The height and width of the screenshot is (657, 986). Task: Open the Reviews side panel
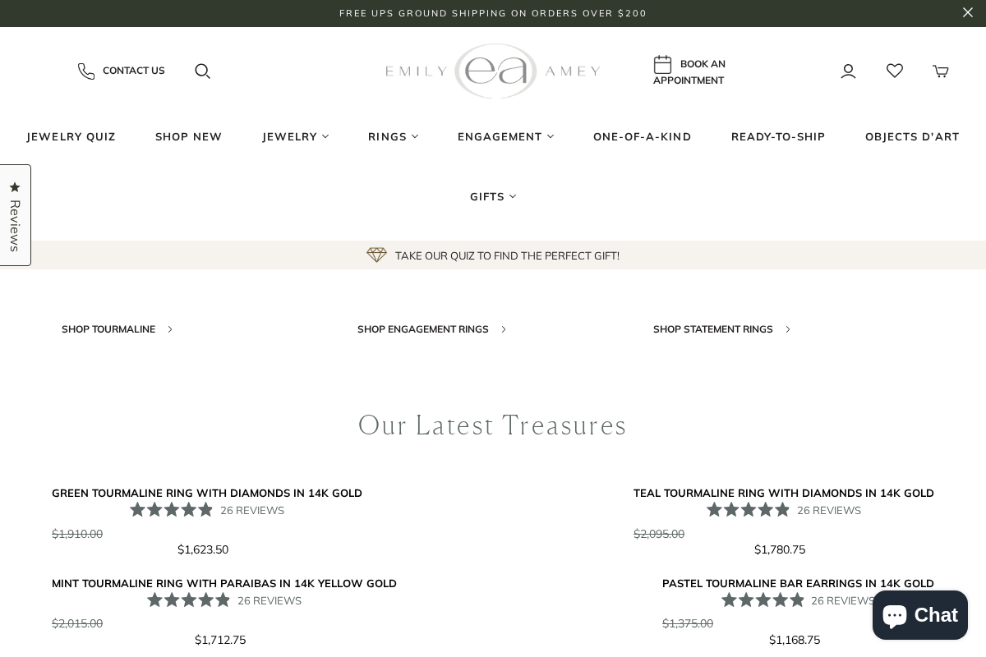click(15, 214)
